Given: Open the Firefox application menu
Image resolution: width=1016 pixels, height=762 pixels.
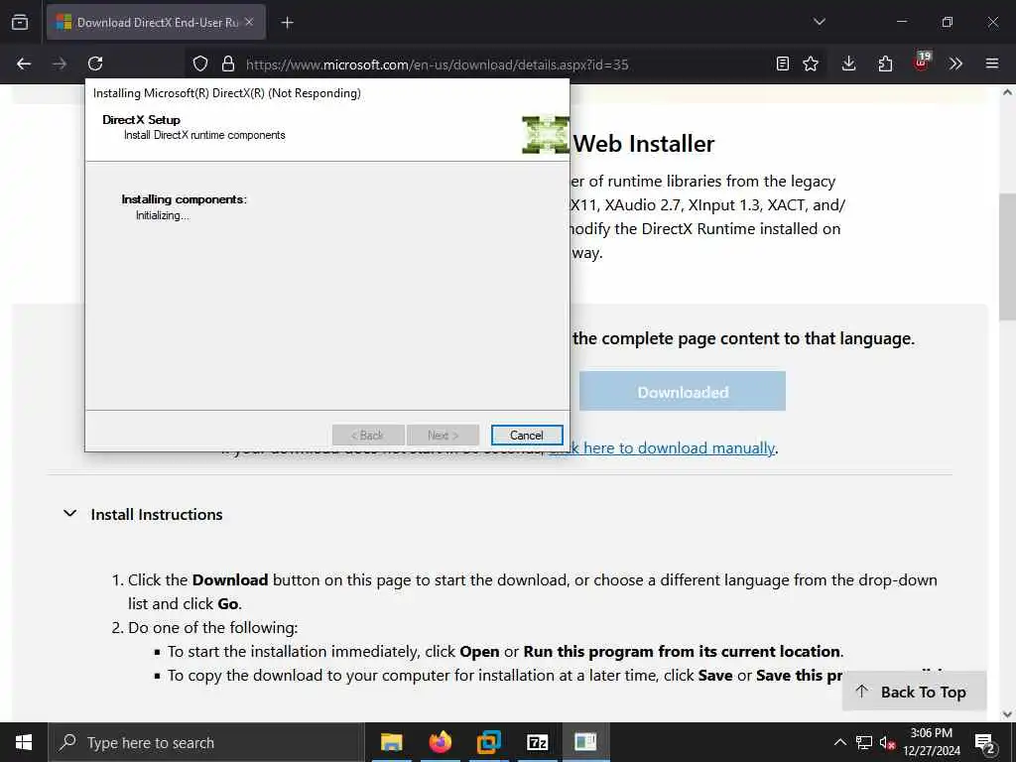Looking at the screenshot, I should (992, 63).
